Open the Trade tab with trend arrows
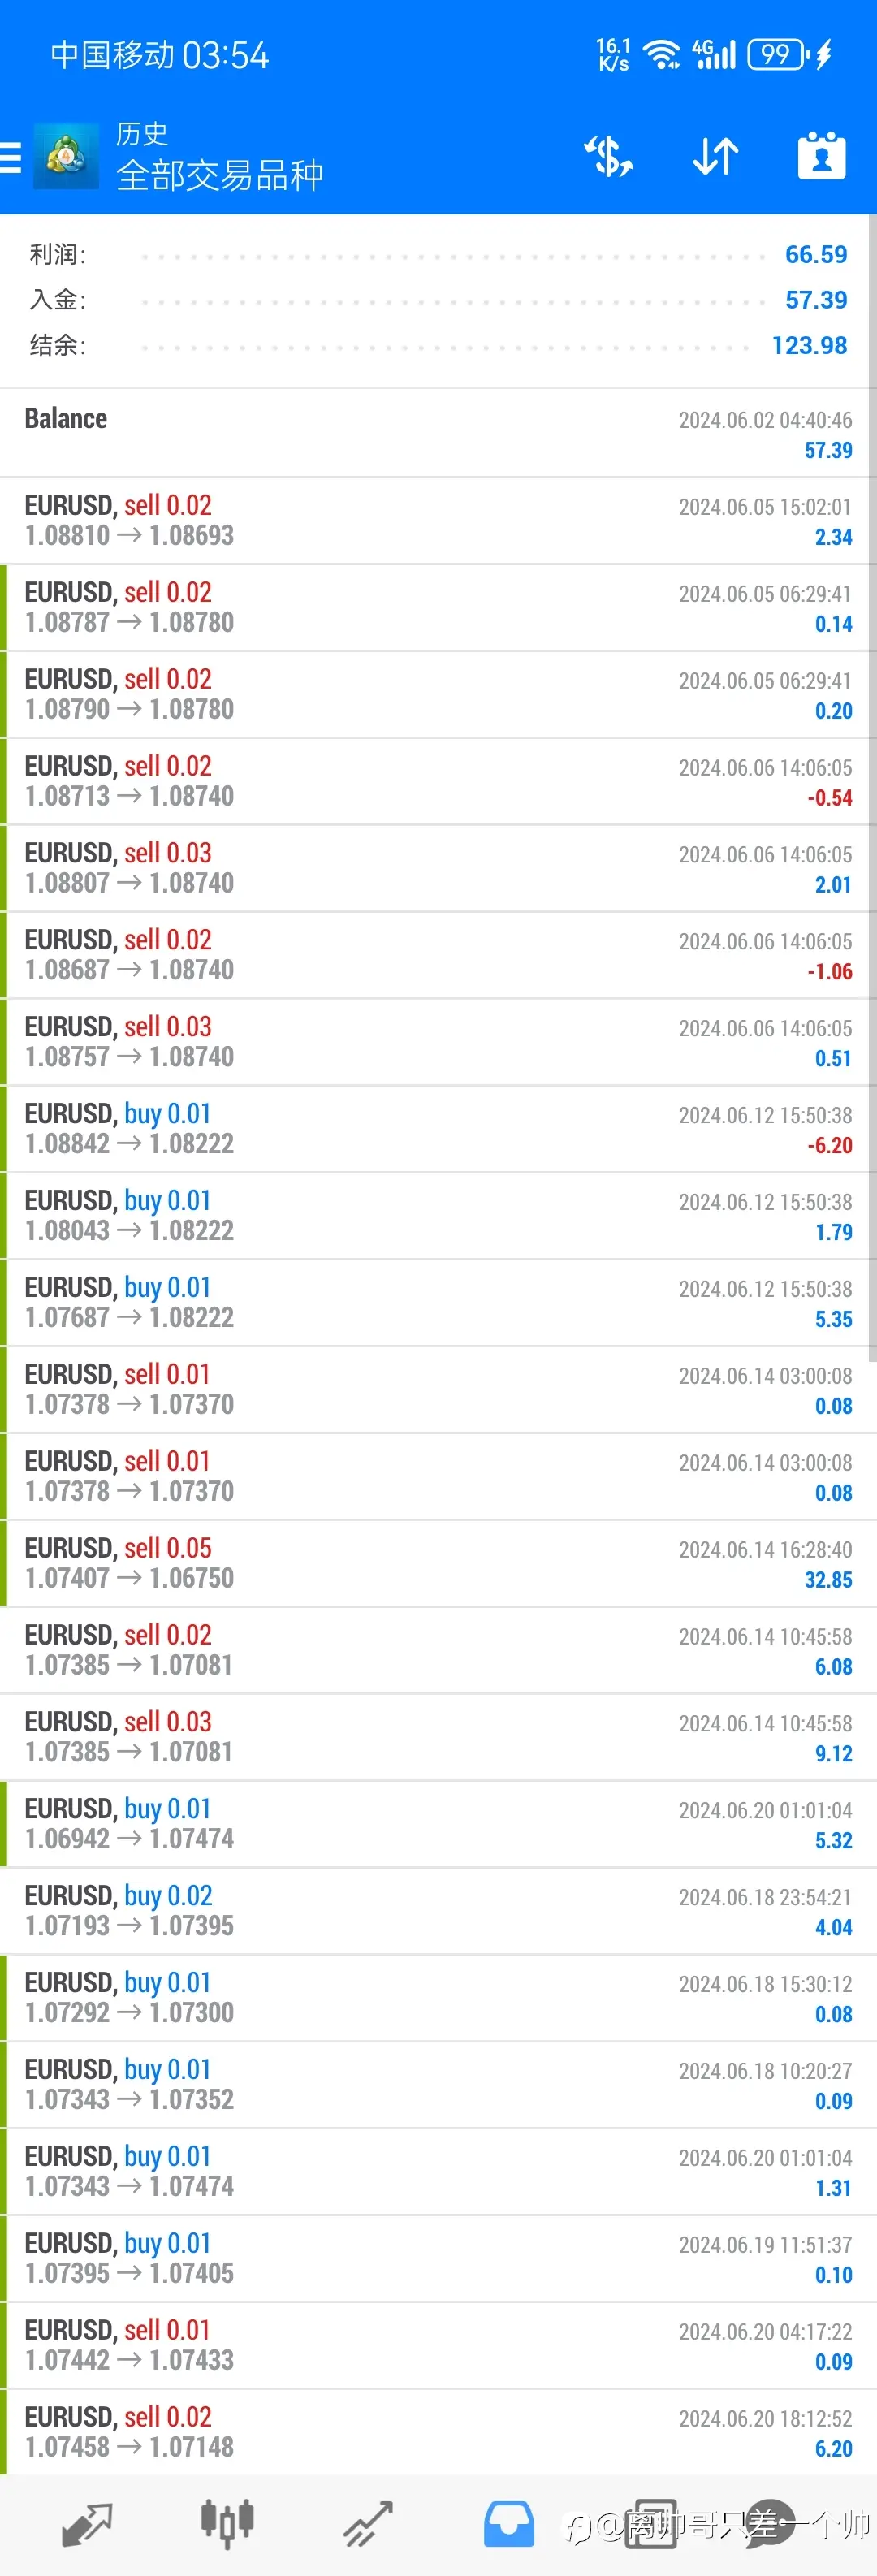 tap(368, 2524)
